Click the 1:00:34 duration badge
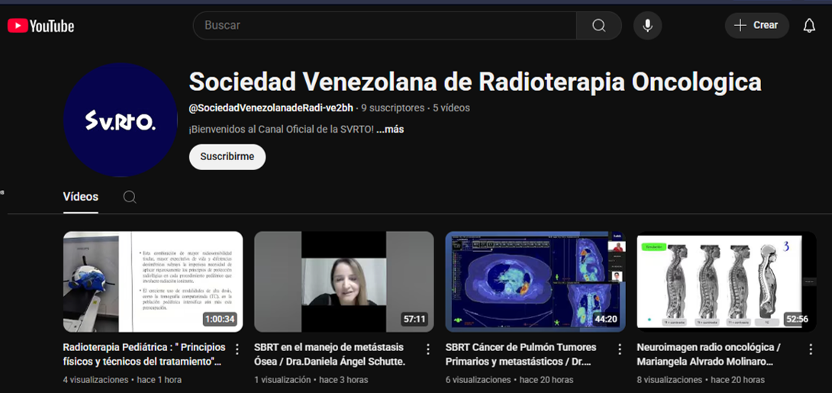The image size is (832, 393). pyautogui.click(x=220, y=319)
